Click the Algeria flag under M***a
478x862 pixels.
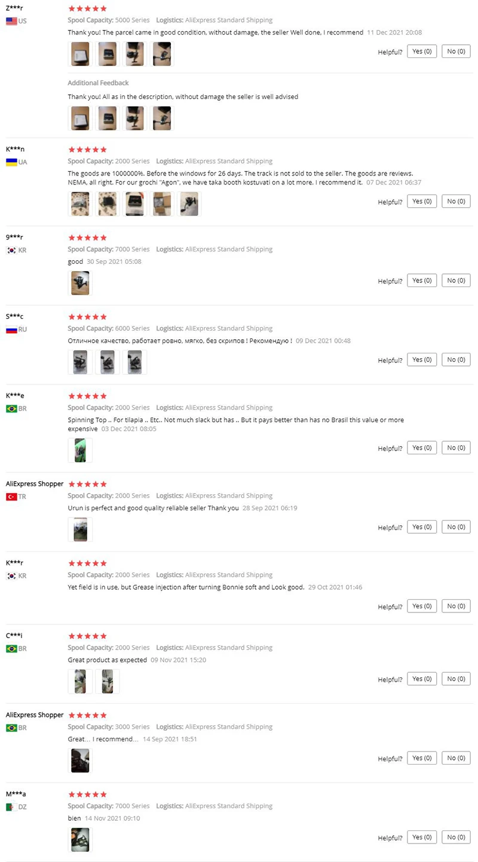point(11,807)
